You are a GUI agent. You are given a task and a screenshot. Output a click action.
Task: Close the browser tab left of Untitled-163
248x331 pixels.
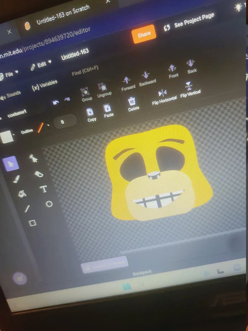click(9, 32)
